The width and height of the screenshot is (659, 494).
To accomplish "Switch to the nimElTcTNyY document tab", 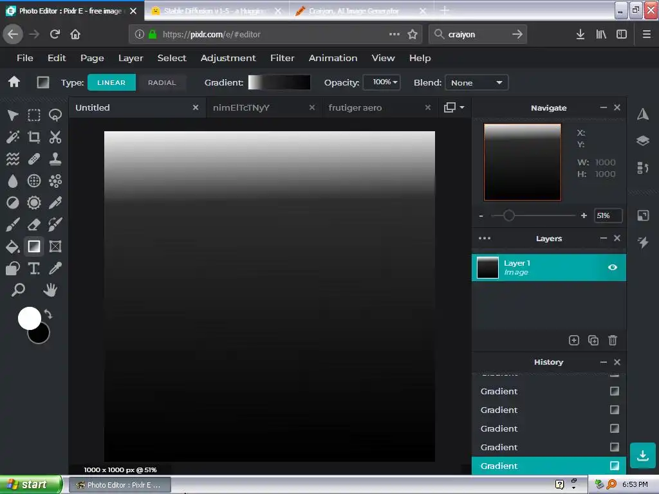I will [x=264, y=107].
